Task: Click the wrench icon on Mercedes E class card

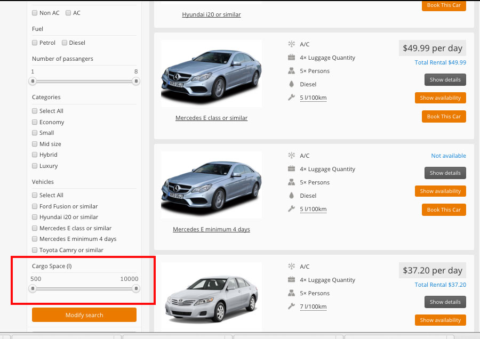Action: tap(291, 98)
